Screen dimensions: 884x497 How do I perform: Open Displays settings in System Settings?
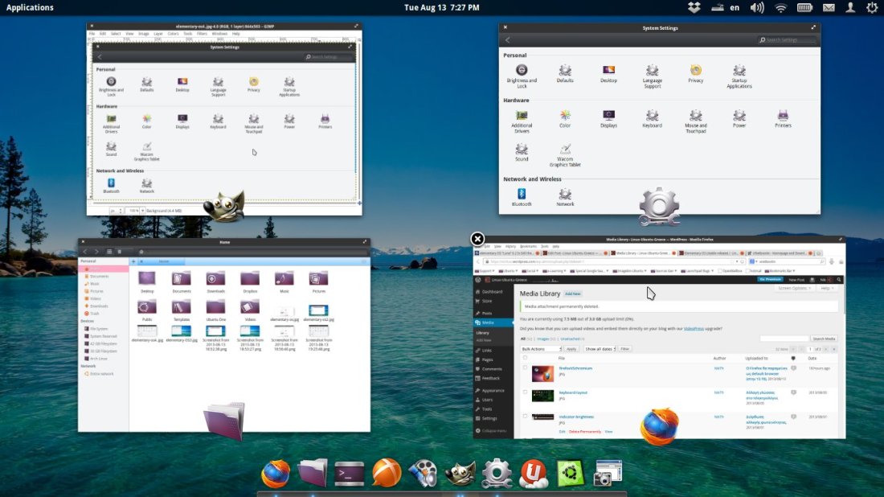coord(608,117)
